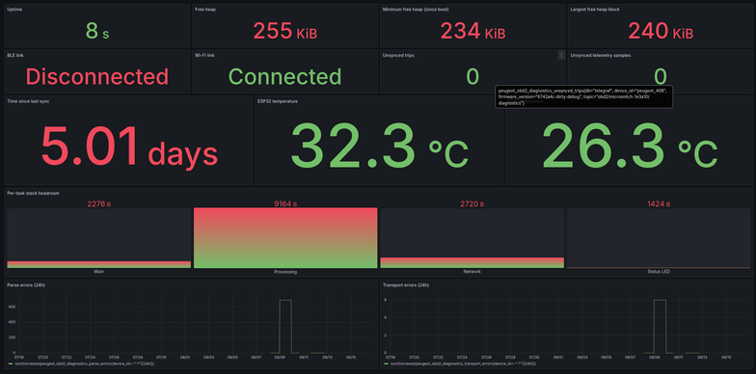Click the Uptime panel title

14,10
